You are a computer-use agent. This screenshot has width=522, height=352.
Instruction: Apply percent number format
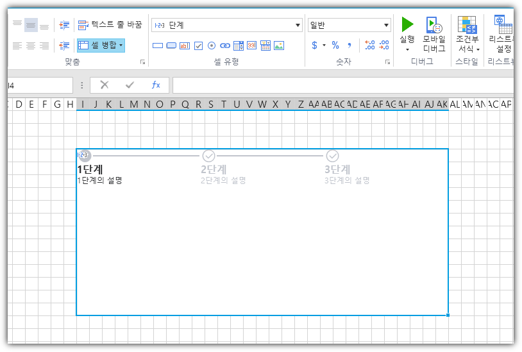tap(335, 46)
